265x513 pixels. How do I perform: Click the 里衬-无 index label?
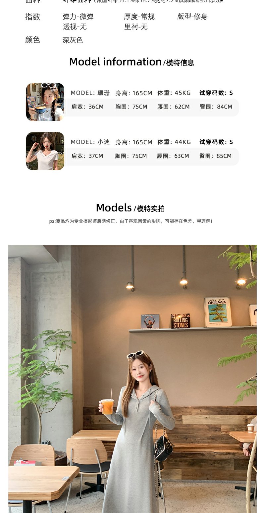pyautogui.click(x=136, y=27)
